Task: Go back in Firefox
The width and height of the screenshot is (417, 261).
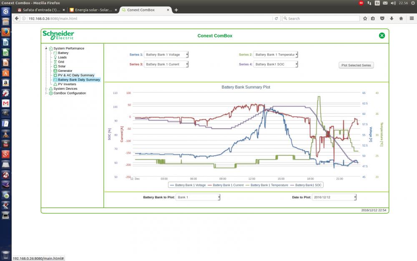Action: click(x=17, y=18)
